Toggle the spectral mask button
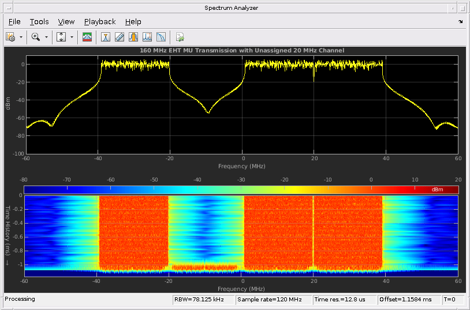This screenshot has width=470, height=310. coord(87,37)
